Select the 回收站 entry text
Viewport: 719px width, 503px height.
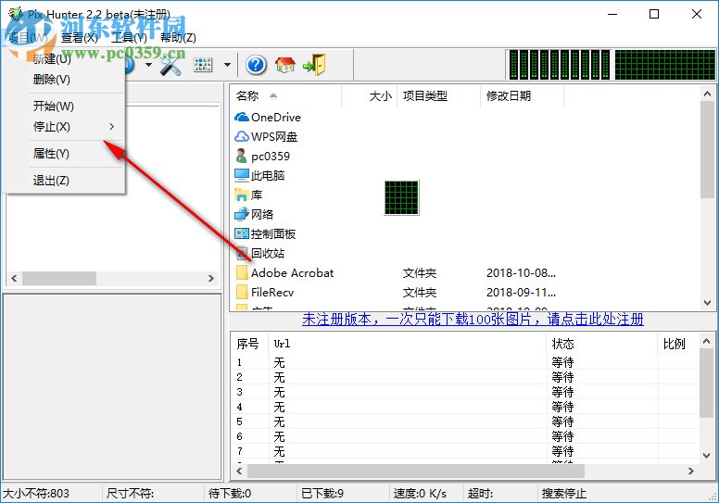coord(268,253)
